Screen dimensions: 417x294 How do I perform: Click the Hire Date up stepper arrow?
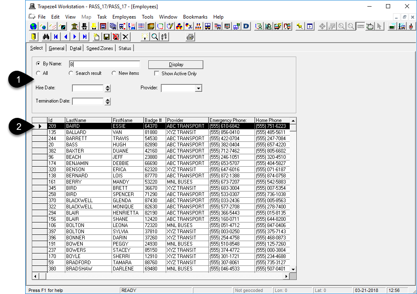107,86
